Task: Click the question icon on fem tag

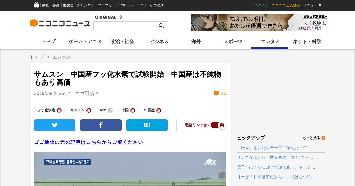Action: click(110, 110)
